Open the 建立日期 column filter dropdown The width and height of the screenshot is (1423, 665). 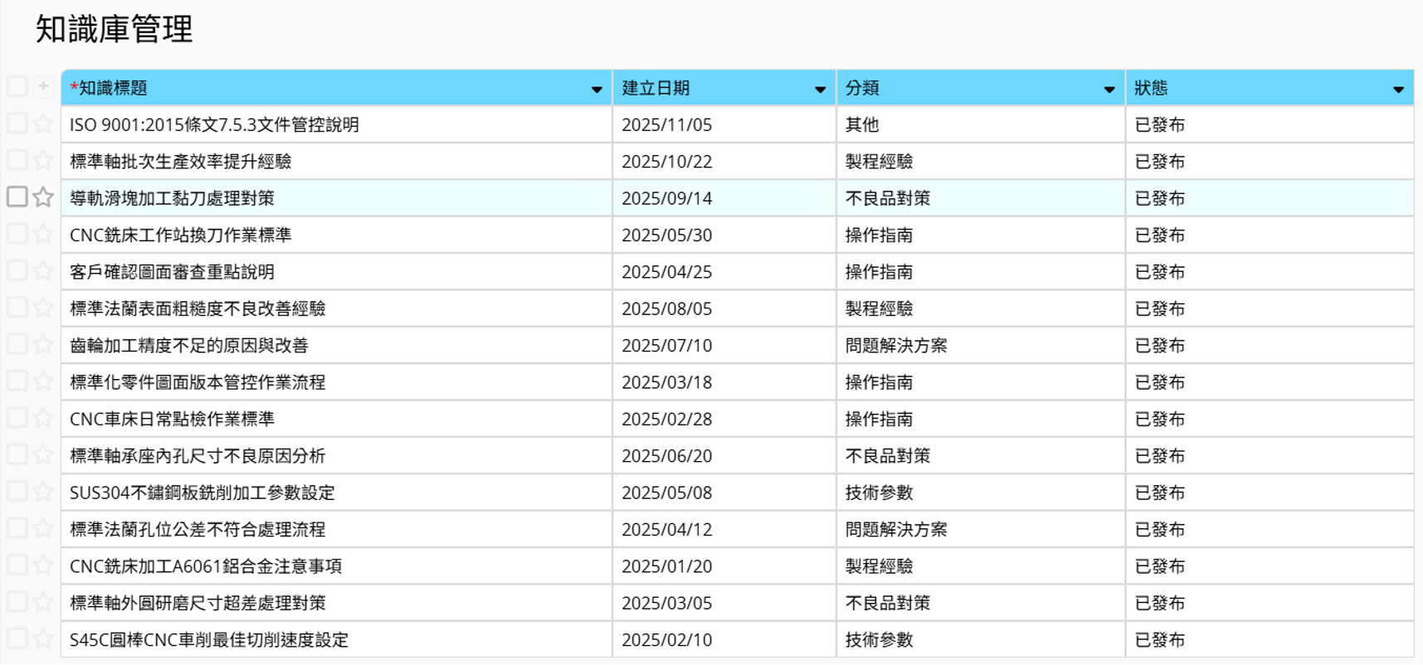[x=820, y=90]
